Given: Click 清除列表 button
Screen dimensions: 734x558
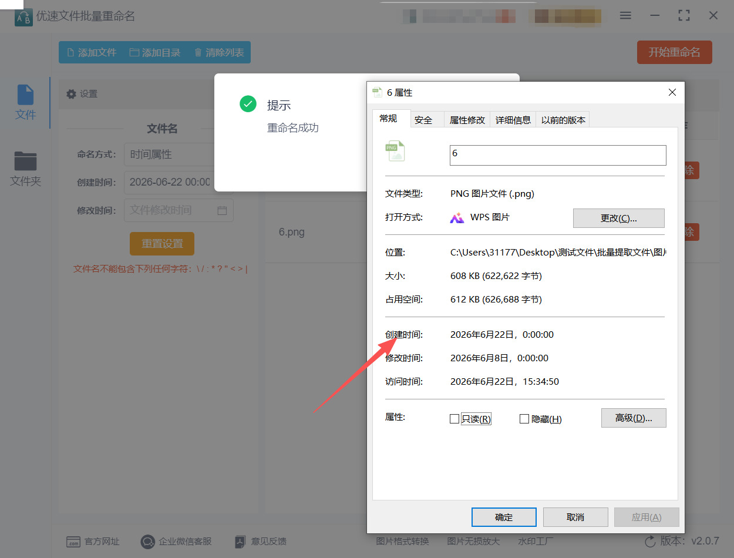Looking at the screenshot, I should tap(218, 52).
